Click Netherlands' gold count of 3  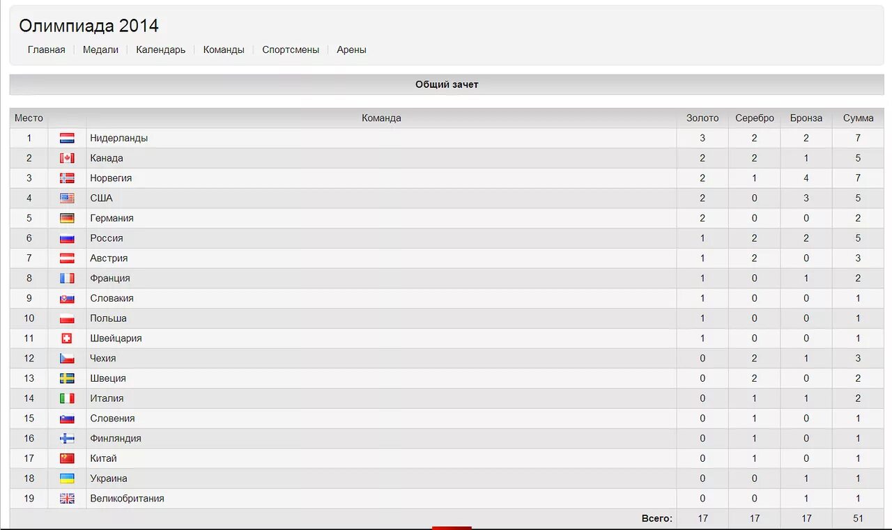pos(702,138)
